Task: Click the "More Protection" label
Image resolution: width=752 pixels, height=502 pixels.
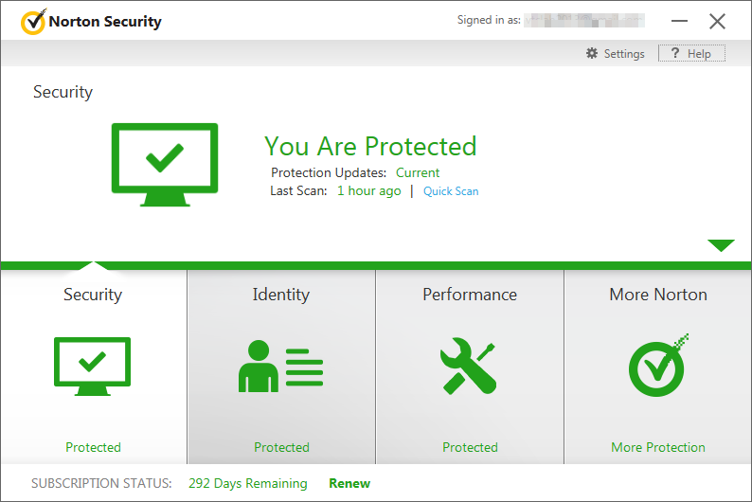Action: pyautogui.click(x=658, y=447)
